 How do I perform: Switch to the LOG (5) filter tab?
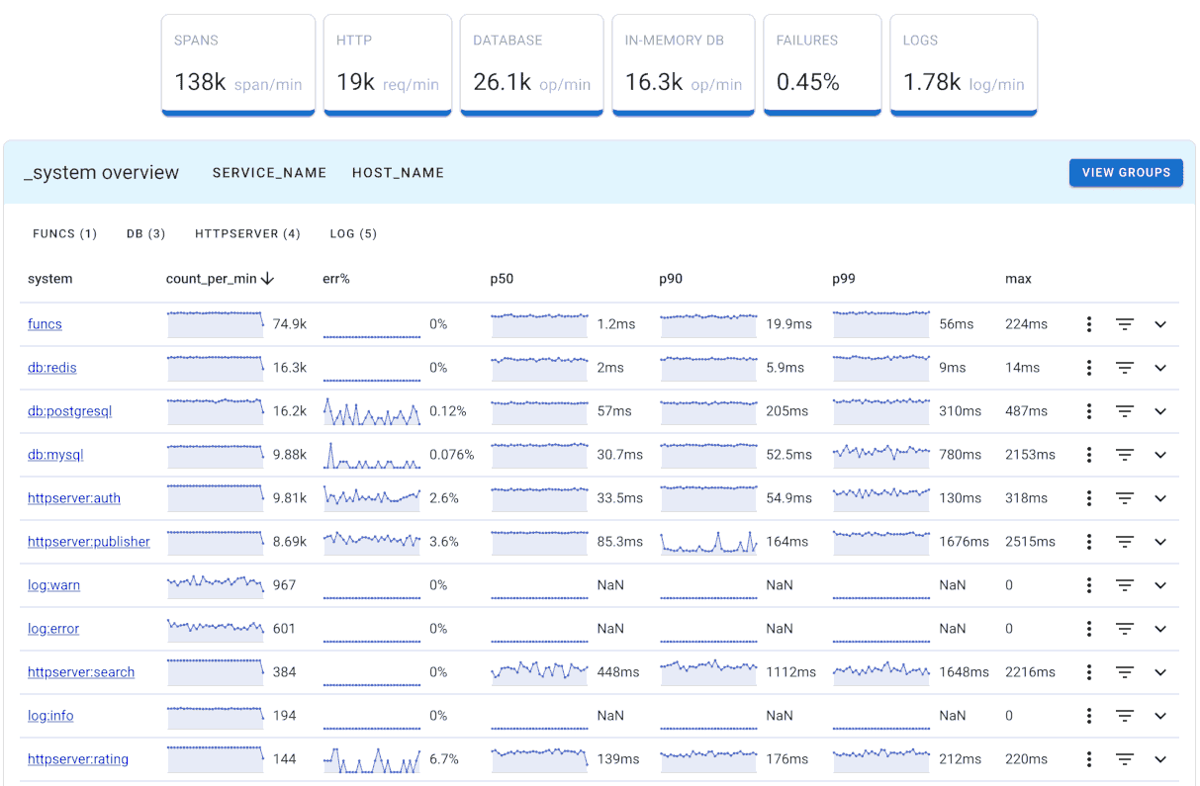[353, 234]
